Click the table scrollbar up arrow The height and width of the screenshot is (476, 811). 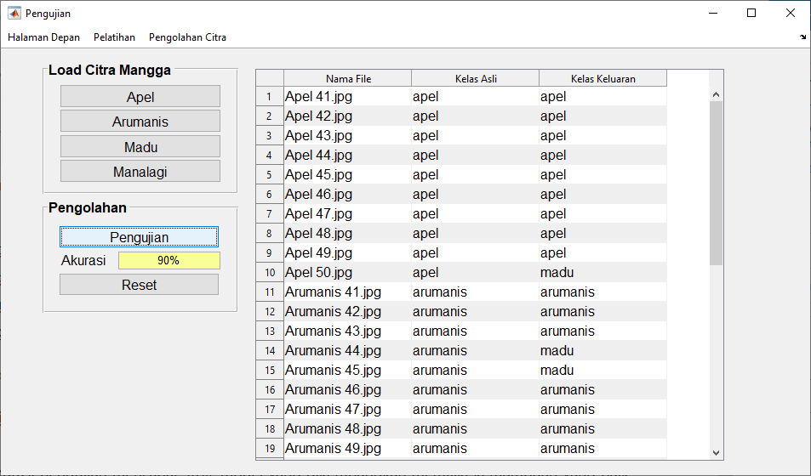click(716, 94)
